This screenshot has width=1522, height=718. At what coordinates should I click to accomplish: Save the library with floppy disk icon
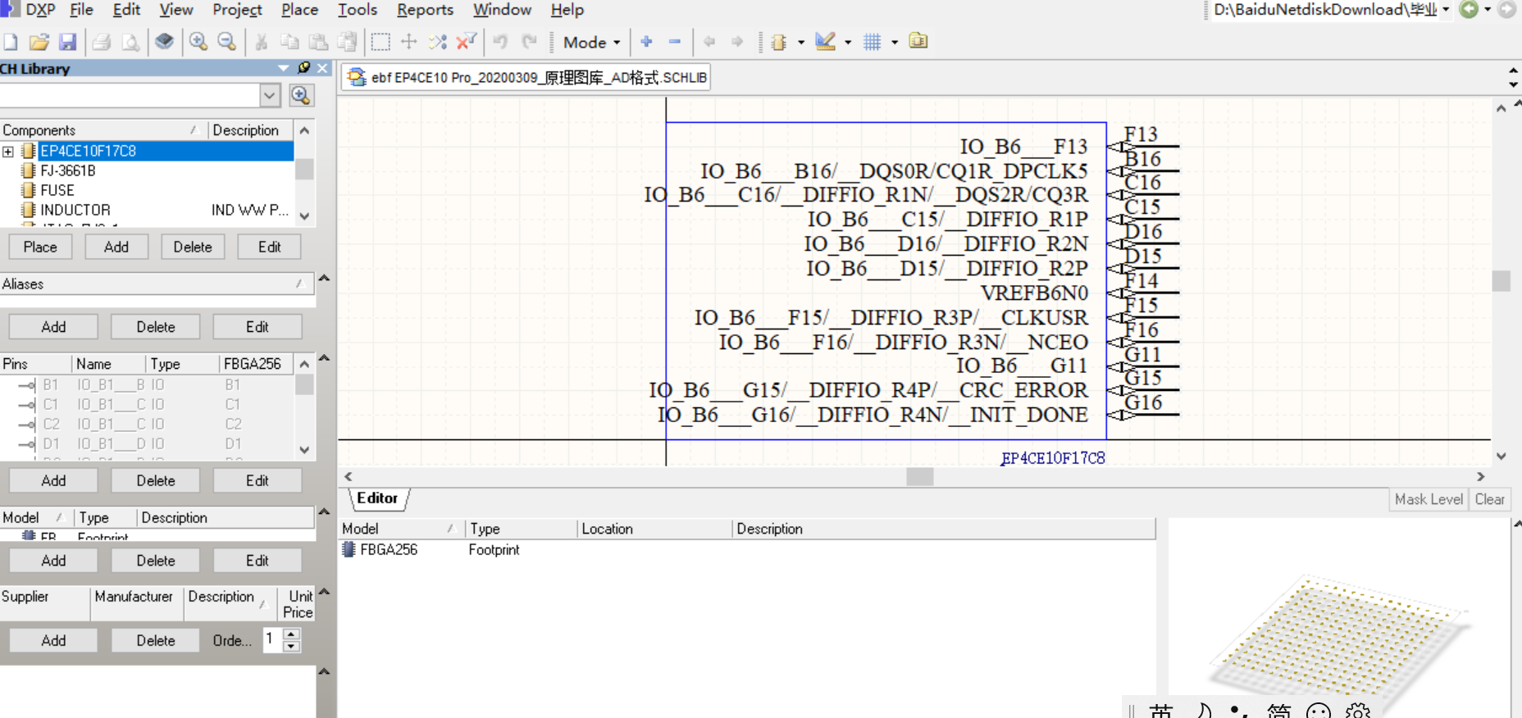pos(68,42)
